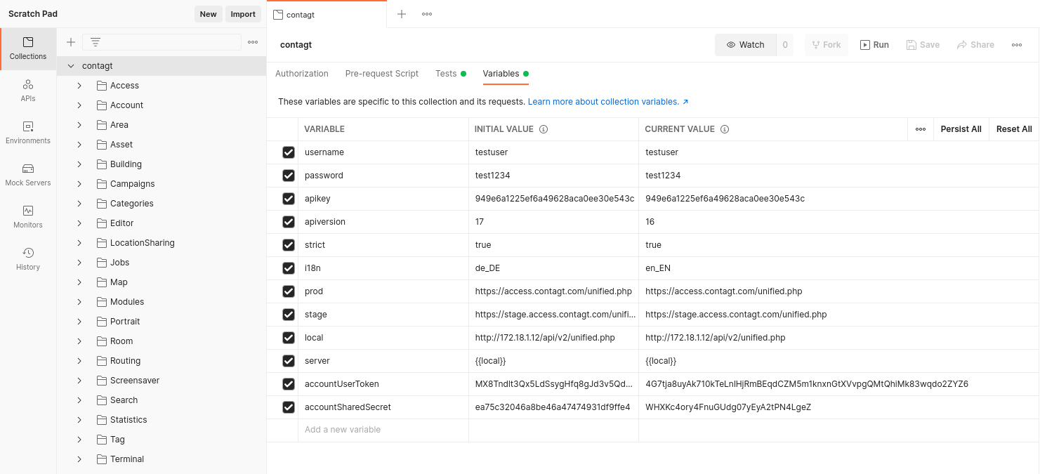Expand the Asset folder
The height and width of the screenshot is (474, 1040).
tap(79, 145)
